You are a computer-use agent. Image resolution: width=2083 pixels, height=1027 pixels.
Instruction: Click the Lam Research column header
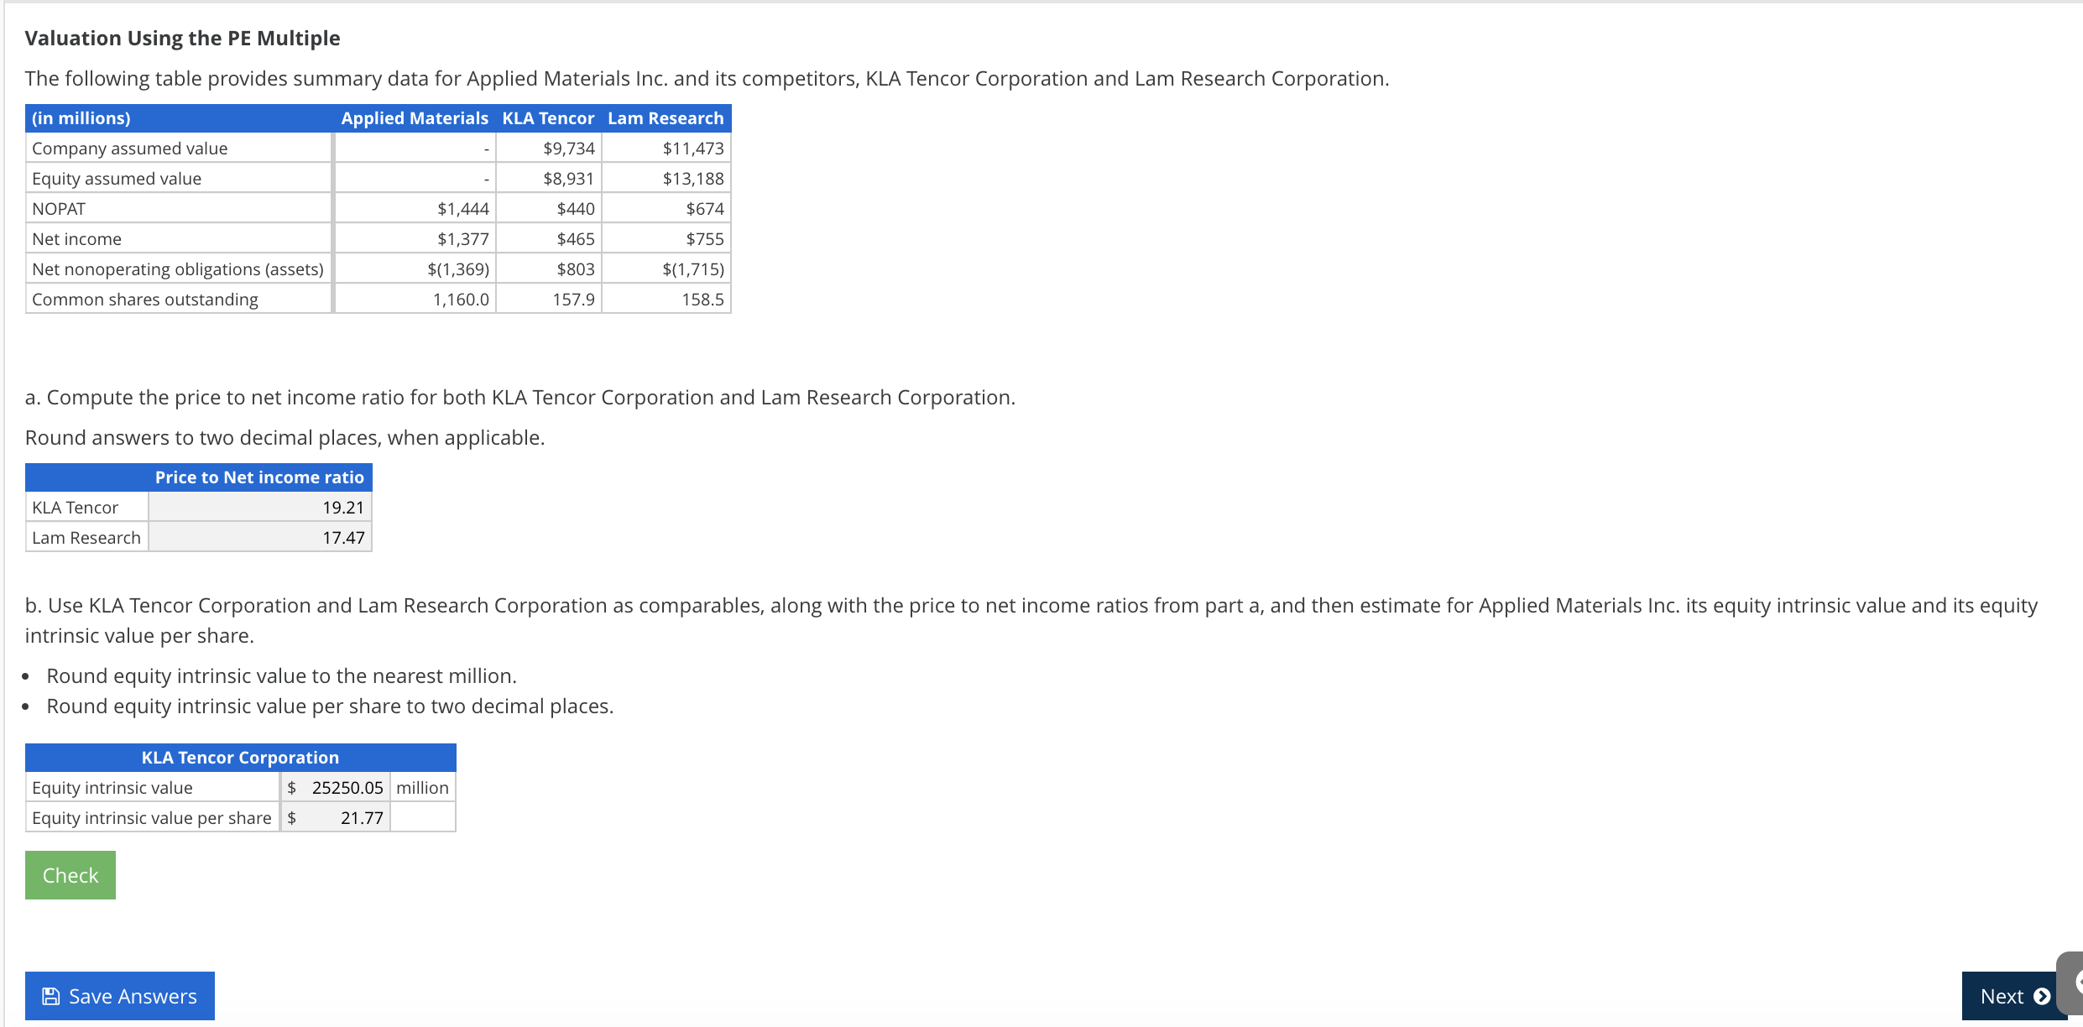click(666, 117)
